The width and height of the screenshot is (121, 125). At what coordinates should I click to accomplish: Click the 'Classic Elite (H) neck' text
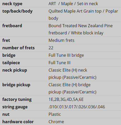68,70
